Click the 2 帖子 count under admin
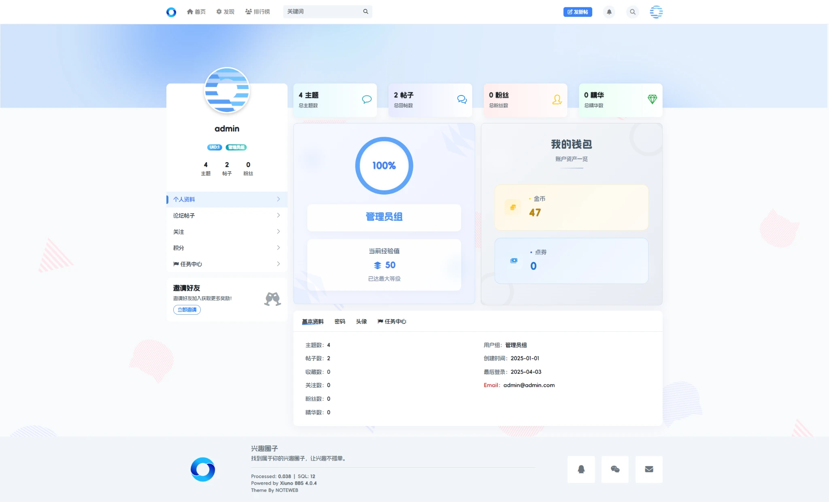This screenshot has height=502, width=829. (x=227, y=168)
